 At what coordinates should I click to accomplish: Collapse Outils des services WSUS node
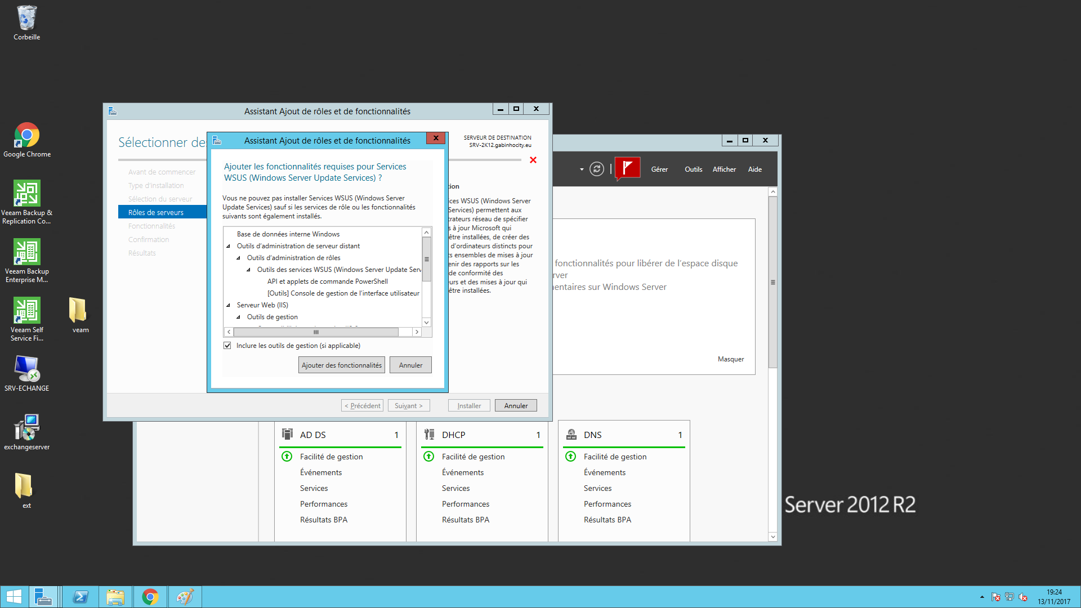[x=248, y=270]
